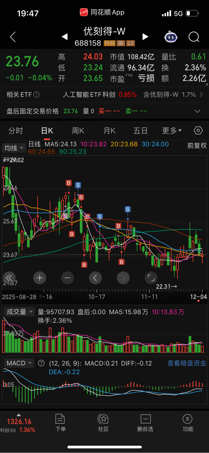Tap the 60:24.65 moving average label
This screenshot has width=209, height=453.
pos(42,152)
